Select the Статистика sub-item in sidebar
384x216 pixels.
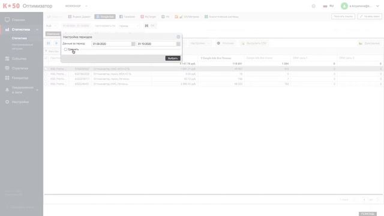coord(19,38)
